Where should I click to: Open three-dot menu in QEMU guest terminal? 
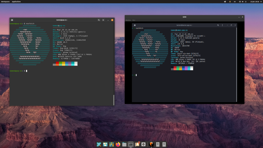[x=222, y=25]
